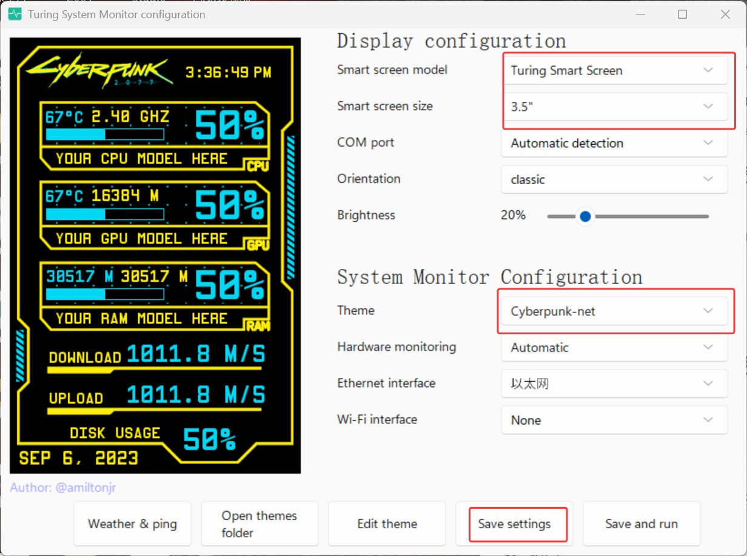This screenshot has height=556, width=747.
Task: Click the Weather & ping button
Action: pyautogui.click(x=132, y=524)
